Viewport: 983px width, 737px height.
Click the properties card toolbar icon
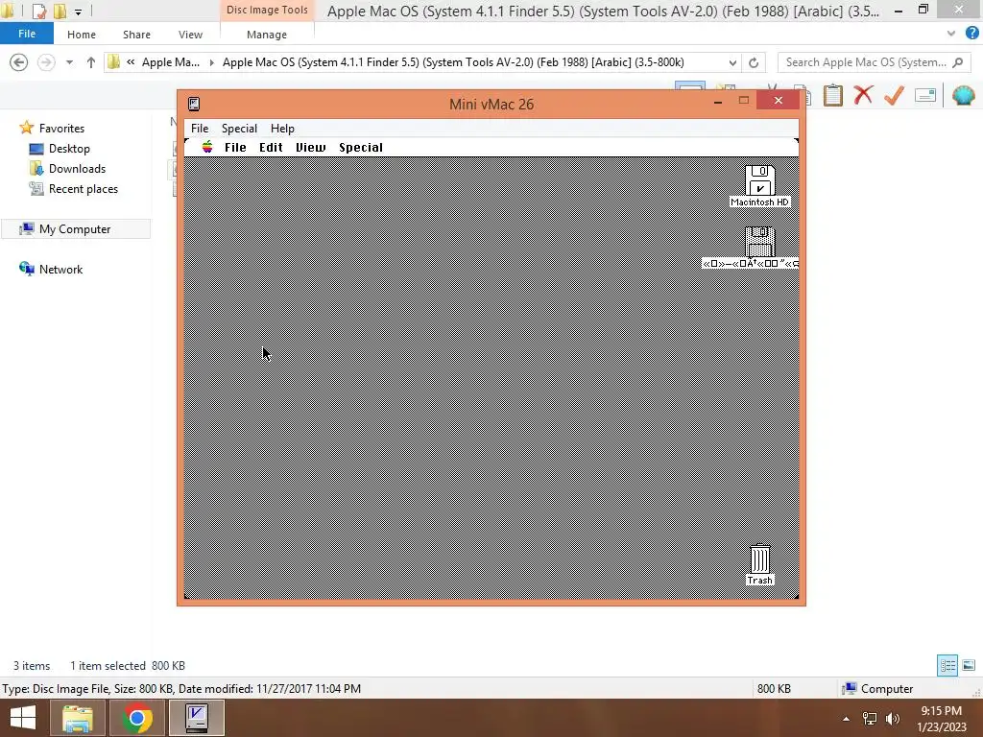(x=925, y=95)
